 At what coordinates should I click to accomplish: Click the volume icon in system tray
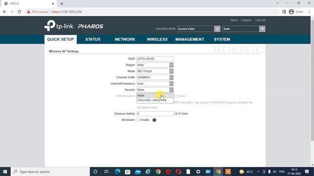[275, 172]
